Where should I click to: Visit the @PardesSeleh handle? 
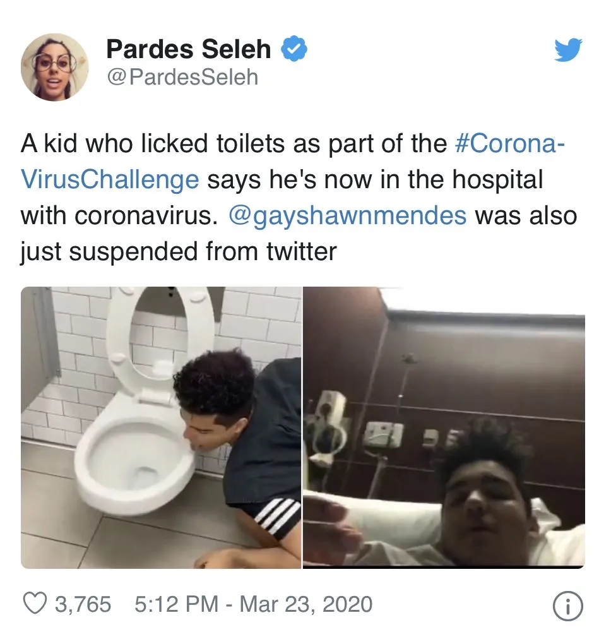[x=182, y=77]
